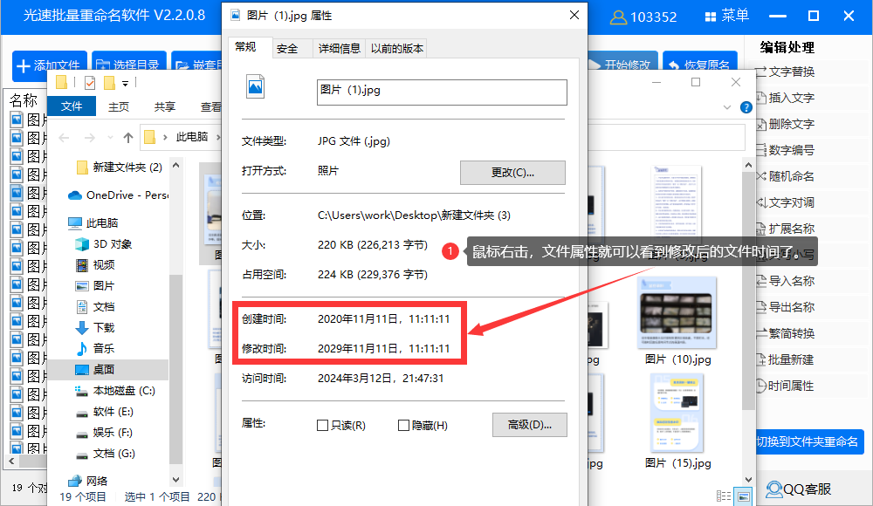
Task: Open 文档 (G:) drive
Action: point(106,454)
